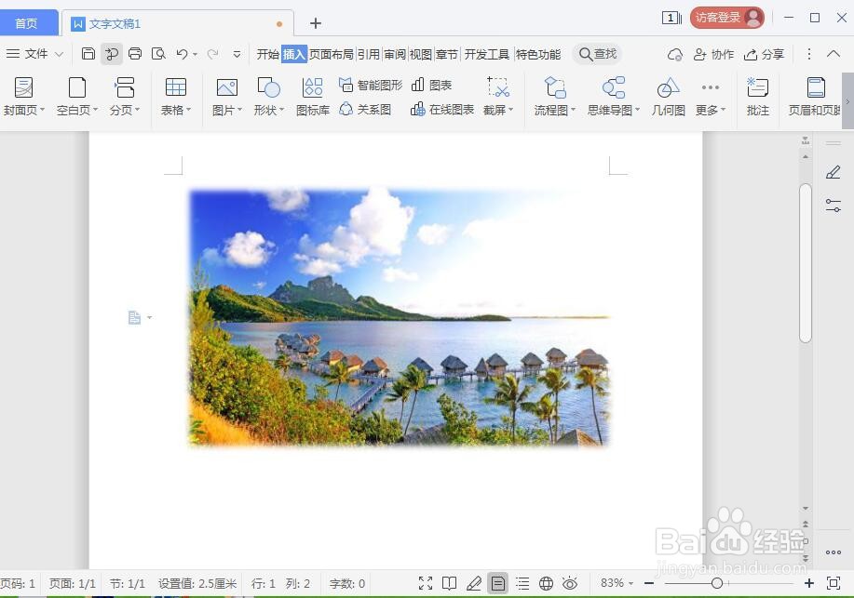Collapse the ribbon with the up chevron
Screen dimensions: 854x598
pos(833,54)
